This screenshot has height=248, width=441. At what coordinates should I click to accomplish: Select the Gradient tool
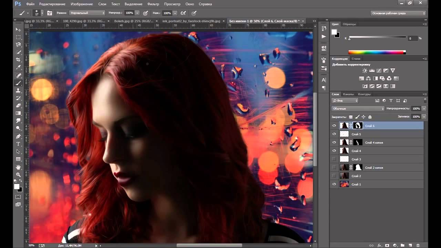click(x=18, y=113)
